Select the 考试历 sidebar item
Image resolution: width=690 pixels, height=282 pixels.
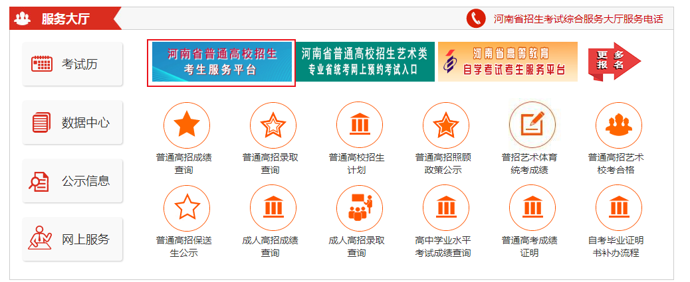pyautogui.click(x=73, y=64)
